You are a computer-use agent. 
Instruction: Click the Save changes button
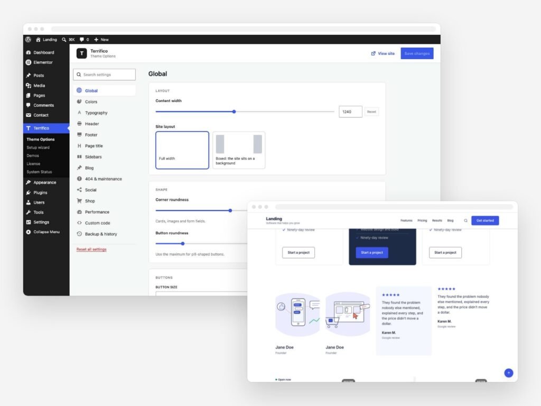(417, 53)
